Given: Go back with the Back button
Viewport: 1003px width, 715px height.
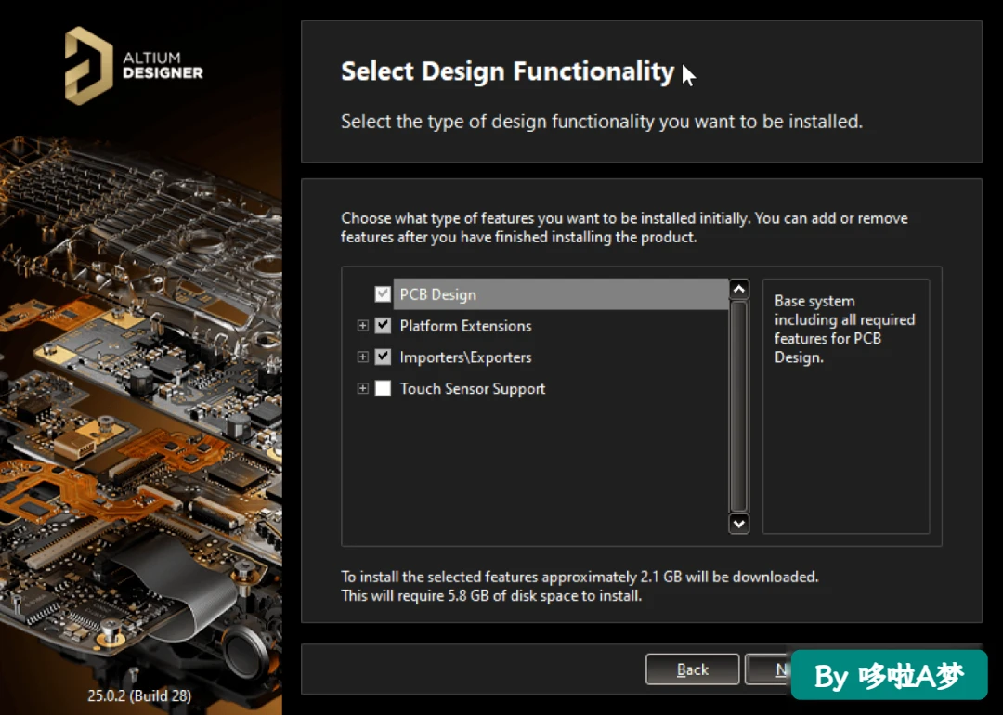Looking at the screenshot, I should pyautogui.click(x=693, y=669).
